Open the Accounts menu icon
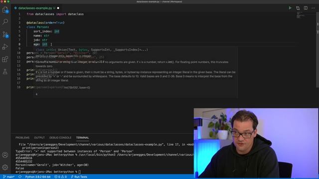The height and width of the screenshot is (179, 319). pos(5,155)
